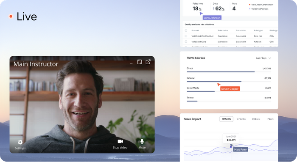Check the ValidCreditCardNumber row checkbox
This screenshot has height=162, width=297.
point(186,36)
